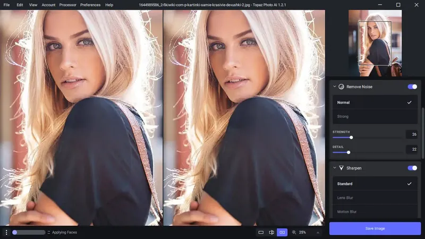425x239 pixels.
Task: Select side-by-side comparison view
Action: 282,232
